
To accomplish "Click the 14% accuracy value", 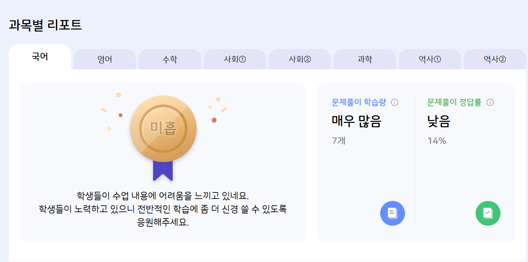I will (x=437, y=141).
